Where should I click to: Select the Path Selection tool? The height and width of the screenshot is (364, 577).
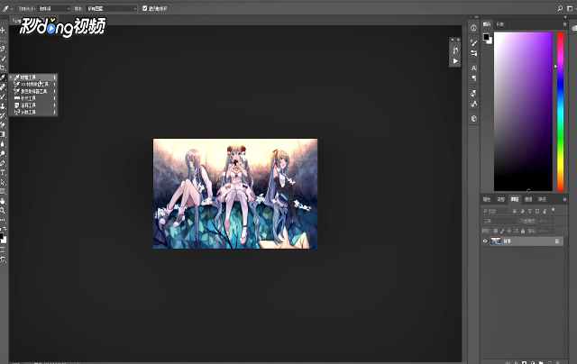3,182
